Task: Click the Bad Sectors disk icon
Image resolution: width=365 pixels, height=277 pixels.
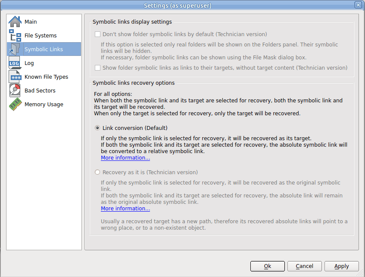Action: pyautogui.click(x=15, y=90)
